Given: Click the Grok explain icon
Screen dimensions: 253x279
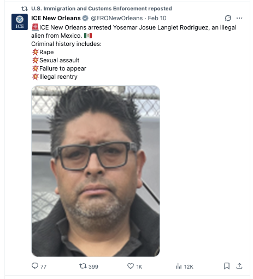Looking at the screenshot, I should coord(228,18).
